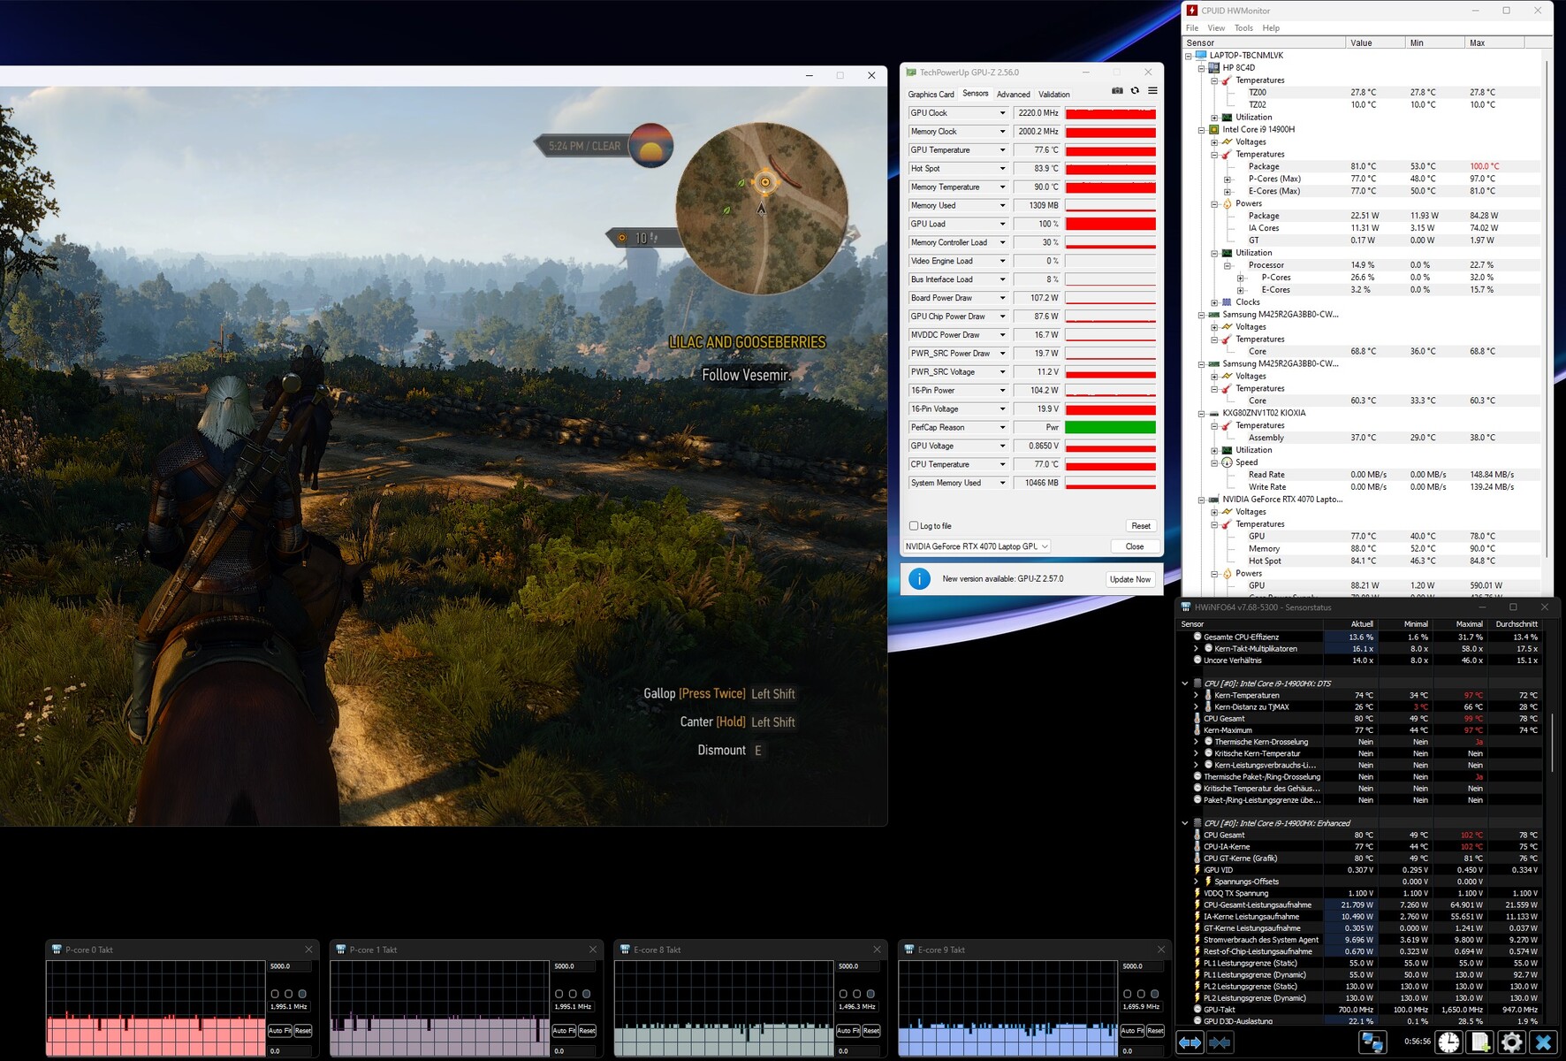Click E-core 8 Takt window title icon
Viewport: 1566px width, 1061px height.
pos(625,950)
